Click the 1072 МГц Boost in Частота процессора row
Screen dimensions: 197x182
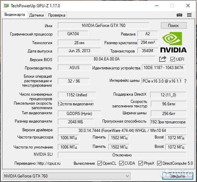click(x=176, y=138)
